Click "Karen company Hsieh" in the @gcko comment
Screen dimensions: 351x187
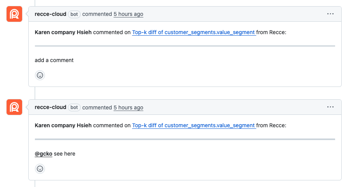pyautogui.click(x=63, y=125)
